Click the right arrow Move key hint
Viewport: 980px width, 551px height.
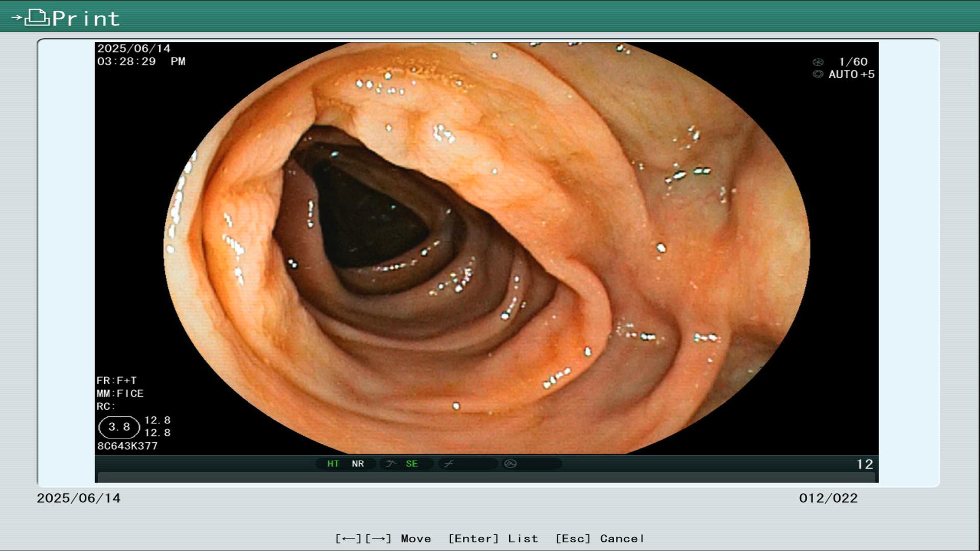click(x=378, y=539)
